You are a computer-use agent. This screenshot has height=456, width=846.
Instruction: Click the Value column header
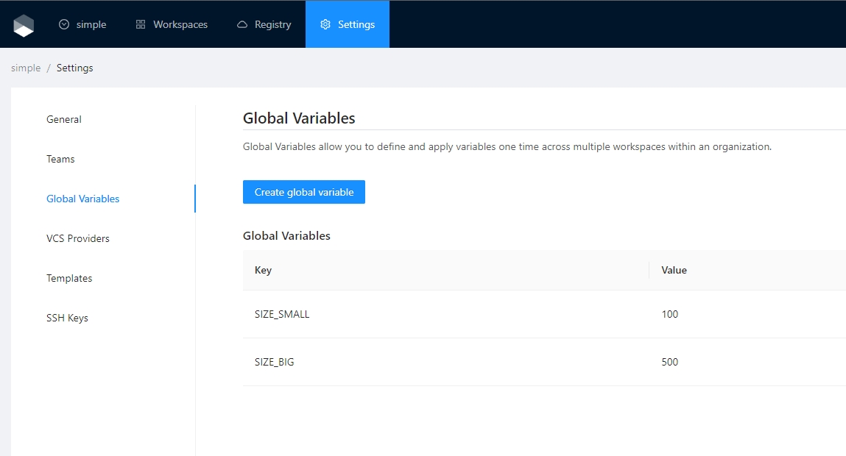pos(674,270)
